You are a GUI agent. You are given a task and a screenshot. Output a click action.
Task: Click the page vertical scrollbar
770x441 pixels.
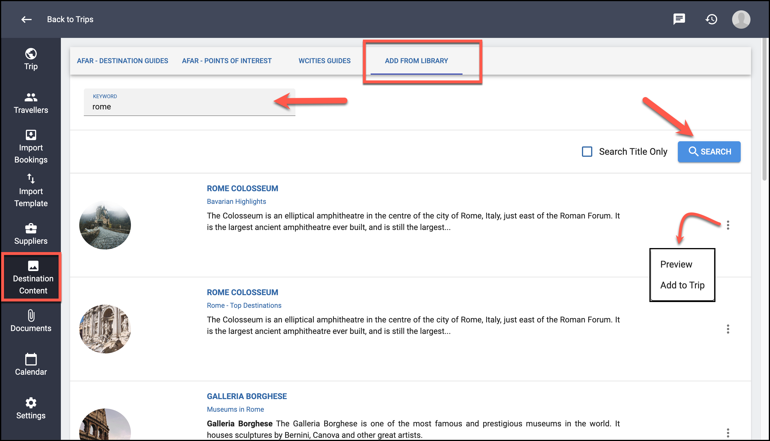765,109
